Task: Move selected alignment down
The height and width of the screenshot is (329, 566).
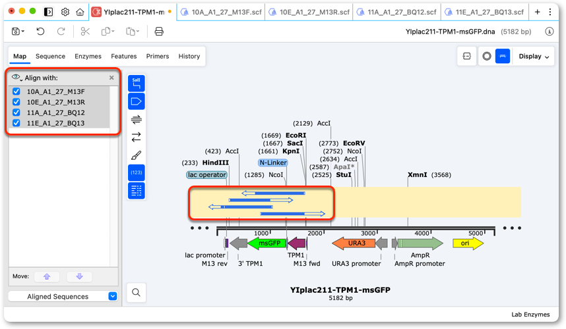Action: point(79,276)
